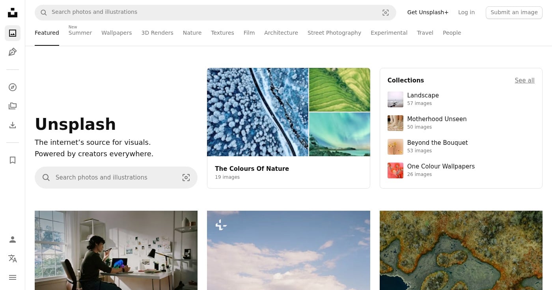Viewport: 552px width, 290px height.
Task: Go to the Nature tab
Action: point(192,33)
